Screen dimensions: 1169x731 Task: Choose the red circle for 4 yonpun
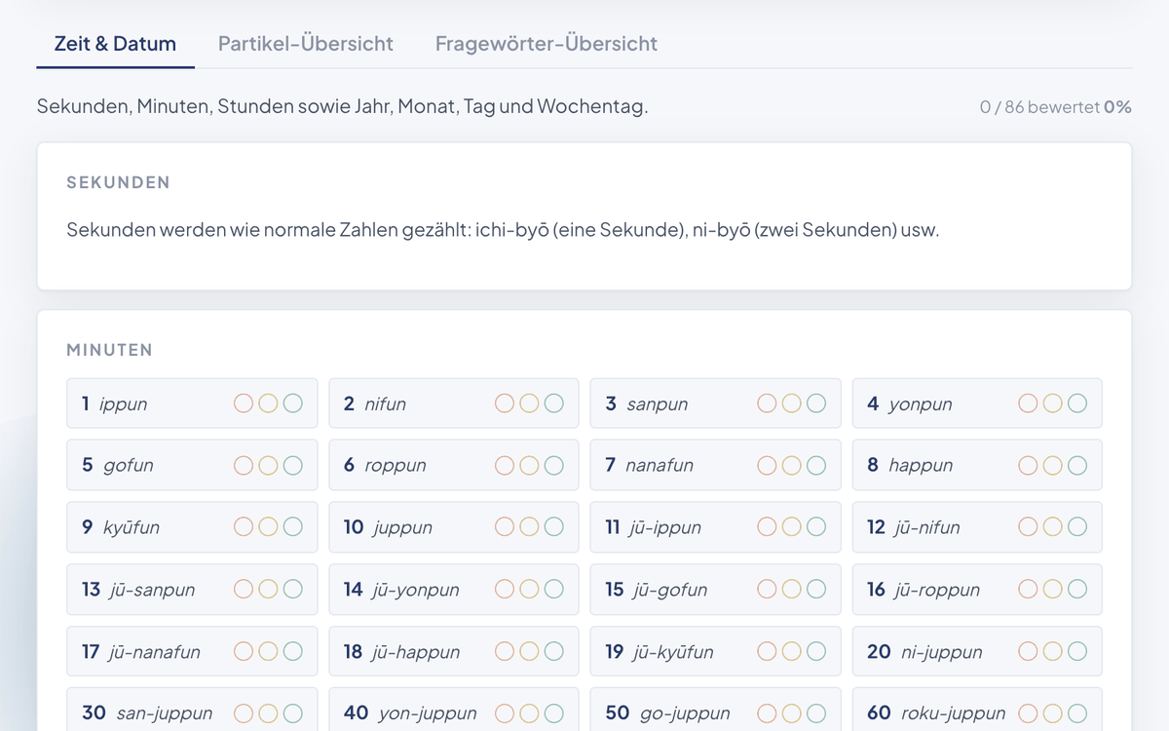pos(1028,404)
